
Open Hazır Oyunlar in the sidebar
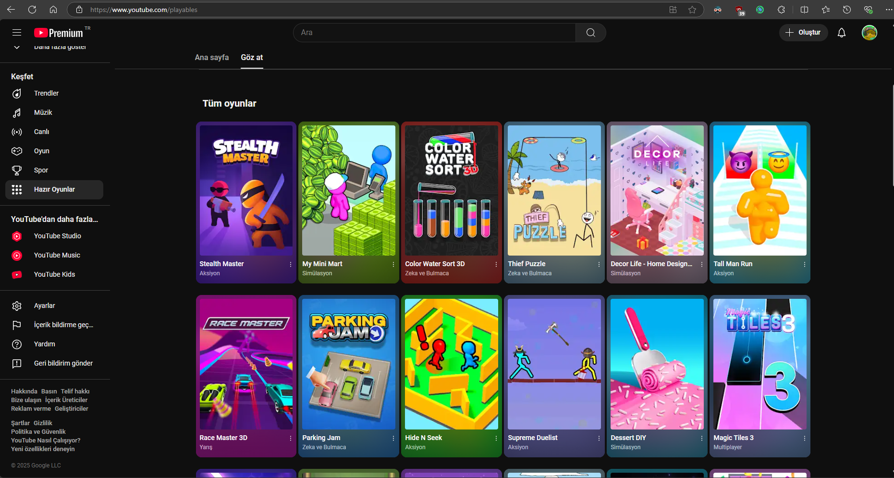(x=54, y=190)
